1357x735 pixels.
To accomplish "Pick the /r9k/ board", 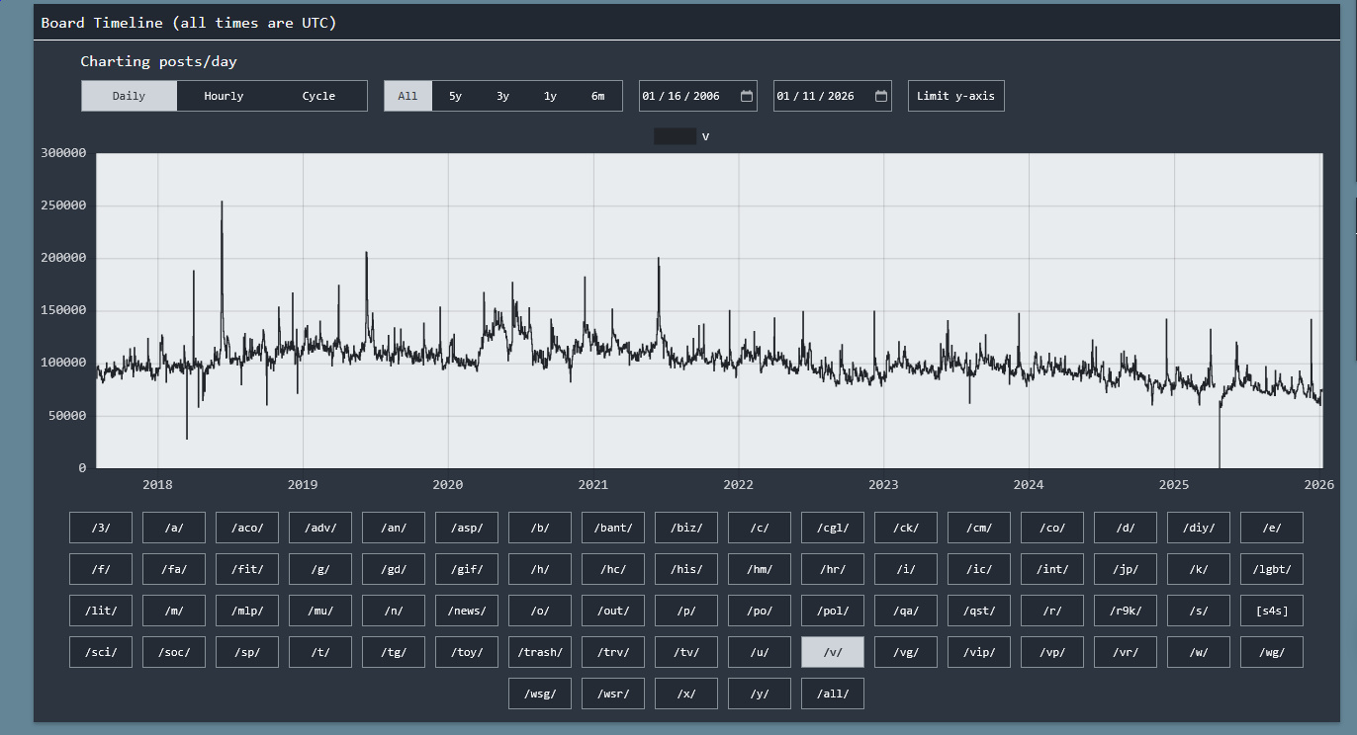I will [x=1126, y=611].
